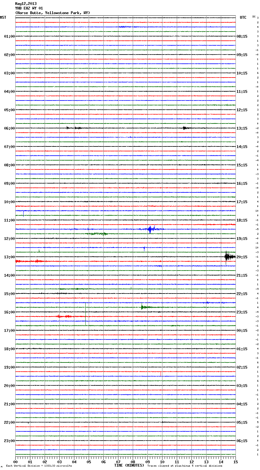Select the 06:00 MST time label
Screen dimensions: 260x470
tap(9, 128)
